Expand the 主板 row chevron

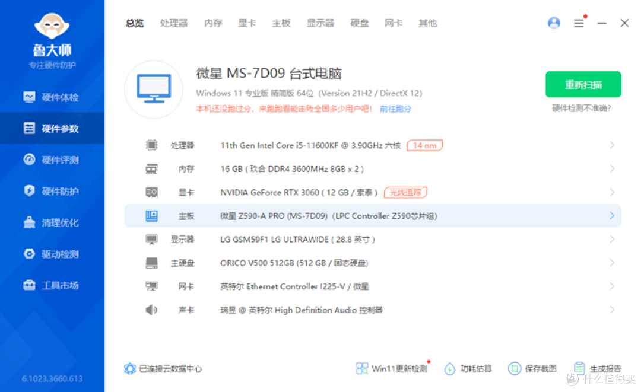pyautogui.click(x=612, y=216)
